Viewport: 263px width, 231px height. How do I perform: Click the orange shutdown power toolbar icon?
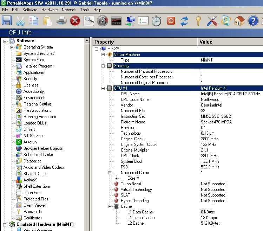[x=171, y=21]
